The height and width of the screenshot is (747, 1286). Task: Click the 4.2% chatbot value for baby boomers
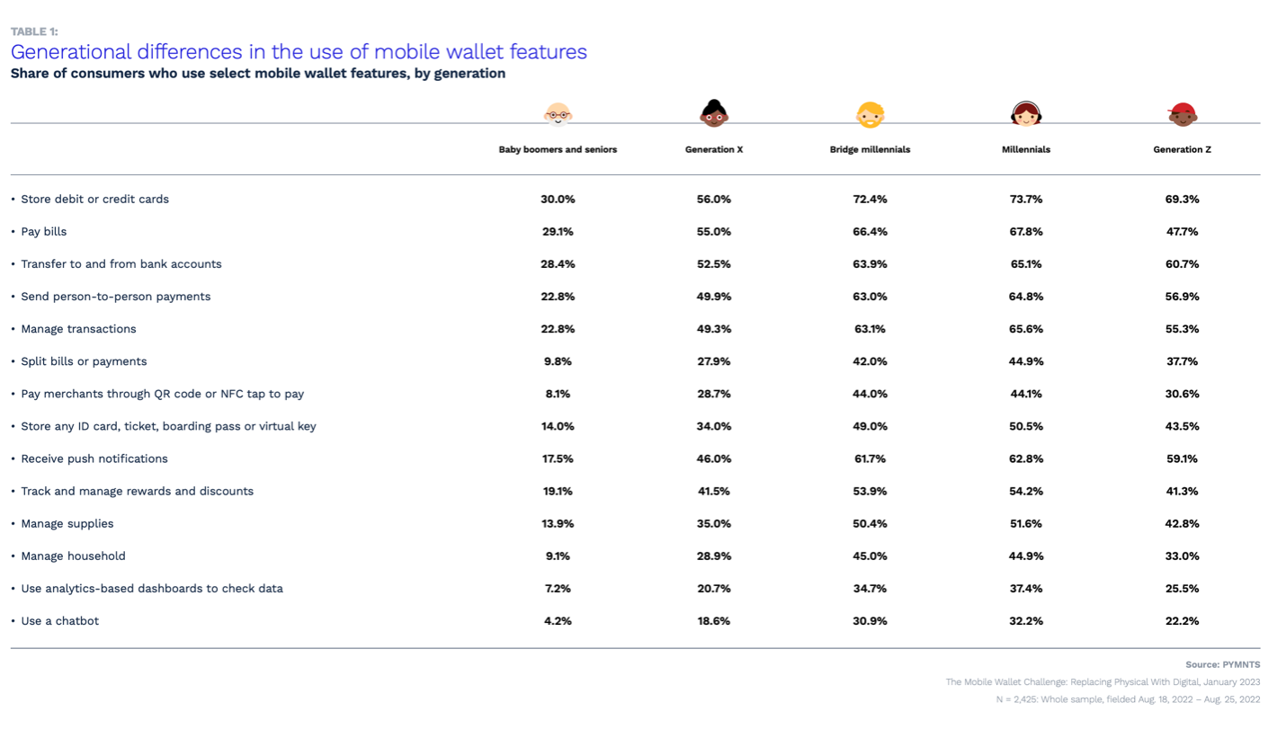pyautogui.click(x=558, y=620)
